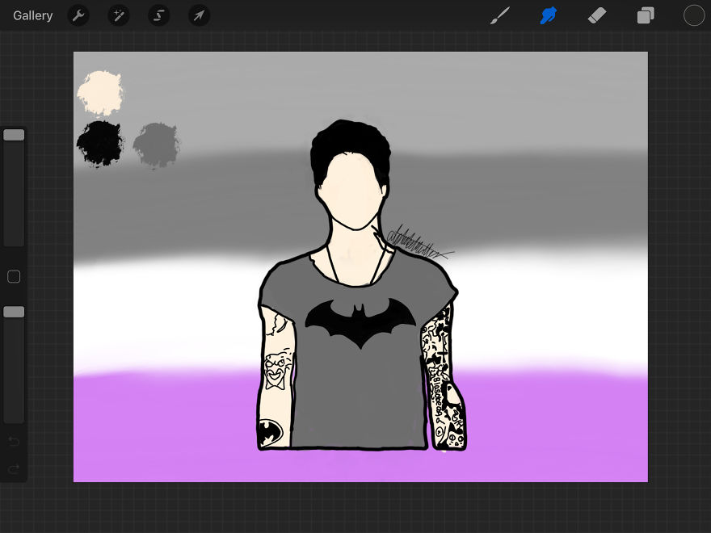This screenshot has height=533, width=711.
Task: Tap the brush size slider handle
Action: tap(14, 134)
